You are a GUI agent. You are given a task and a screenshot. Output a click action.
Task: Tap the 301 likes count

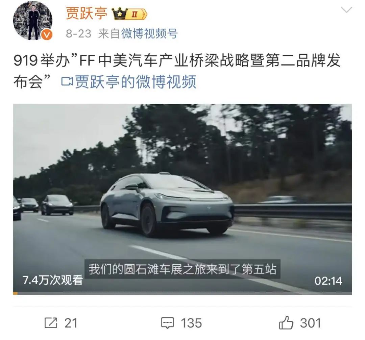(x=311, y=323)
